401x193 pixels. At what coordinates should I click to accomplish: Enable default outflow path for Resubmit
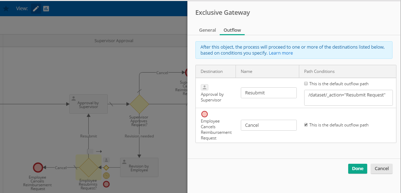pos(306,84)
